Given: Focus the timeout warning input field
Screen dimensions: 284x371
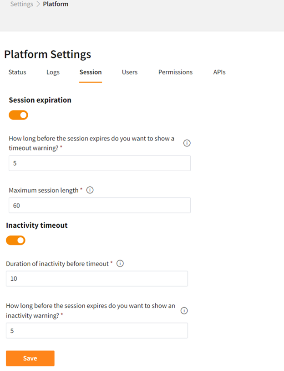Looking at the screenshot, I should tap(100, 163).
